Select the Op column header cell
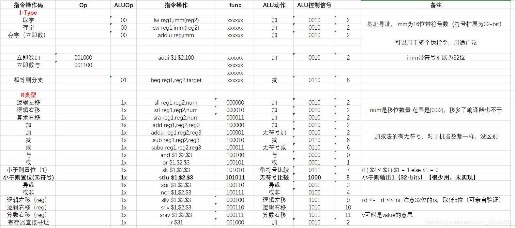 coord(83,5)
